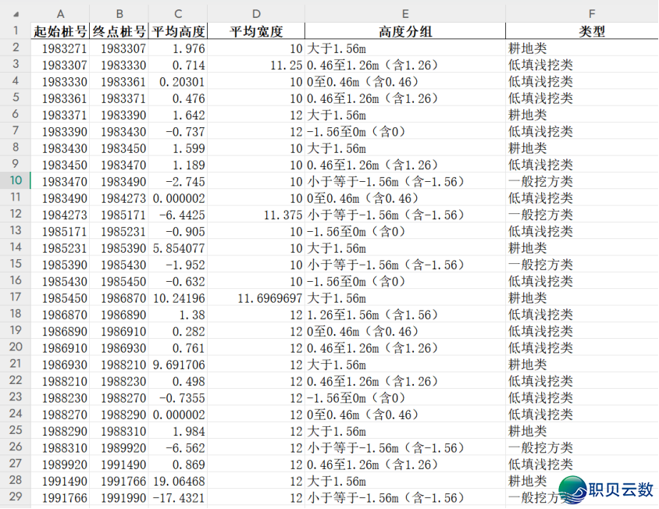Select cell with value 0.20301
The height and width of the screenshot is (509, 659).
(x=178, y=81)
